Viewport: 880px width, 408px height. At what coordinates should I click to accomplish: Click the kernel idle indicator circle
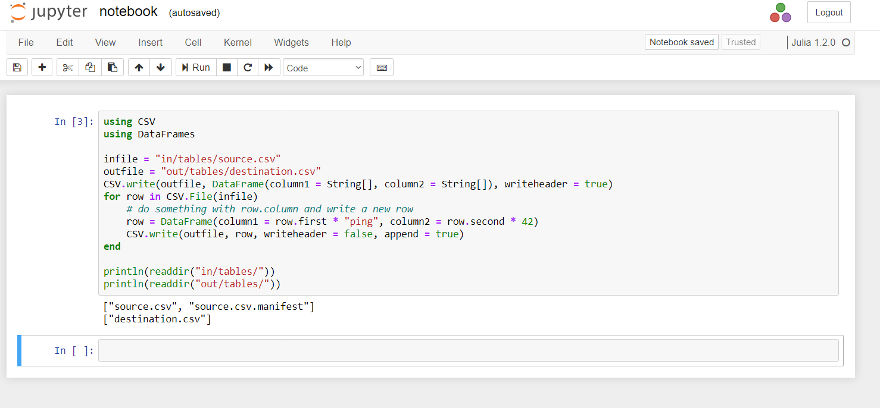pos(846,42)
